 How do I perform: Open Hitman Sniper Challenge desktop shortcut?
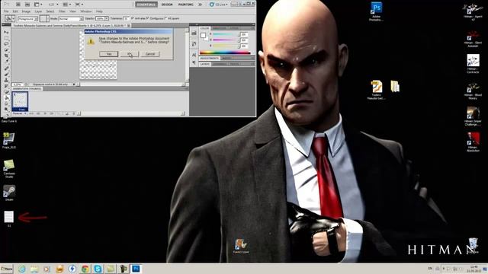pos(473,116)
